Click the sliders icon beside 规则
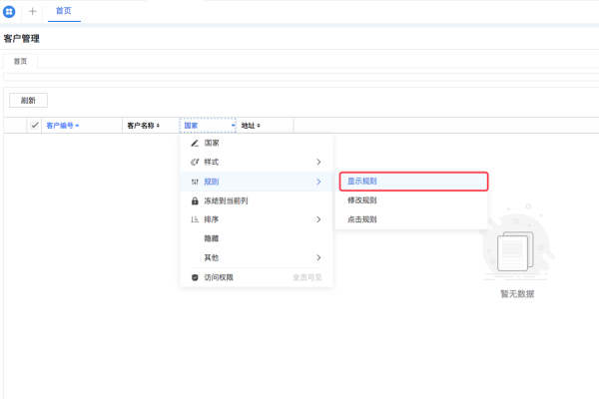The height and width of the screenshot is (399, 599). coord(195,182)
